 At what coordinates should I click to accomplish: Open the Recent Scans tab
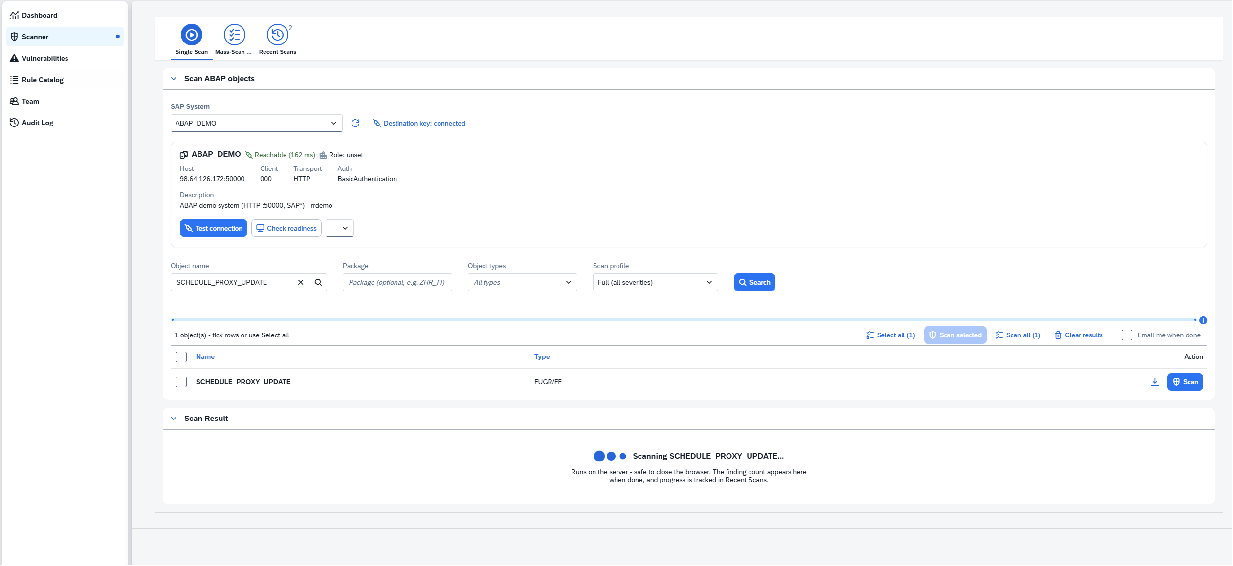point(278,40)
